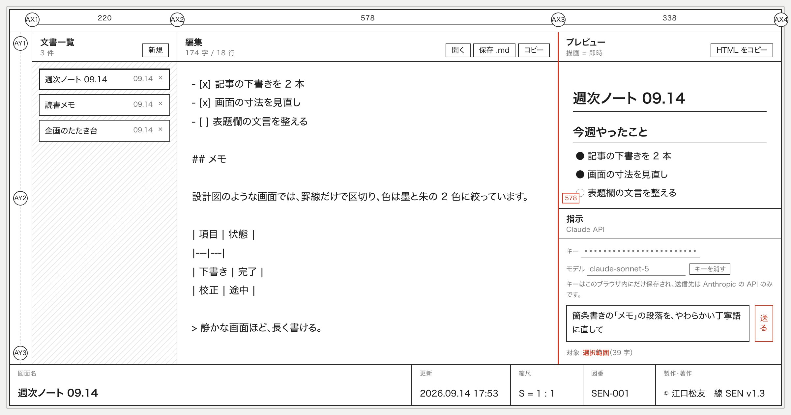The width and height of the screenshot is (791, 415).
Task: Click the 開く button
Action: pyautogui.click(x=458, y=50)
